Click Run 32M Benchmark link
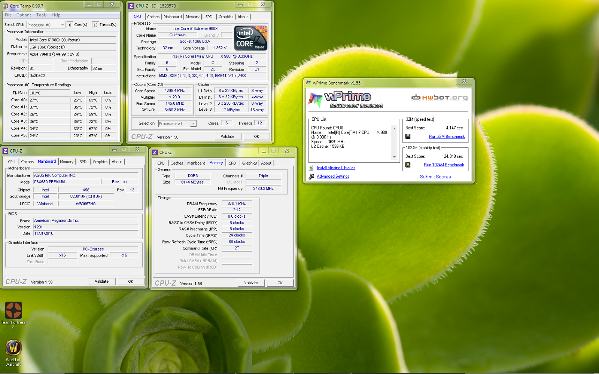The height and width of the screenshot is (374, 599). click(447, 137)
